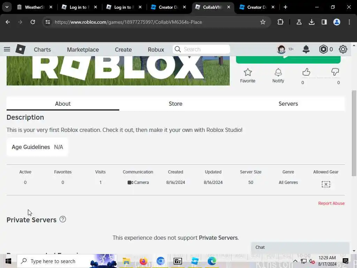The image size is (357, 268).
Task: Open the Windows Start menu
Action: click(x=8, y=261)
